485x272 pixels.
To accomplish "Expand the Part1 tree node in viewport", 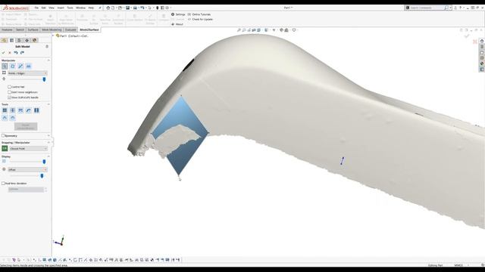I will [53, 36].
